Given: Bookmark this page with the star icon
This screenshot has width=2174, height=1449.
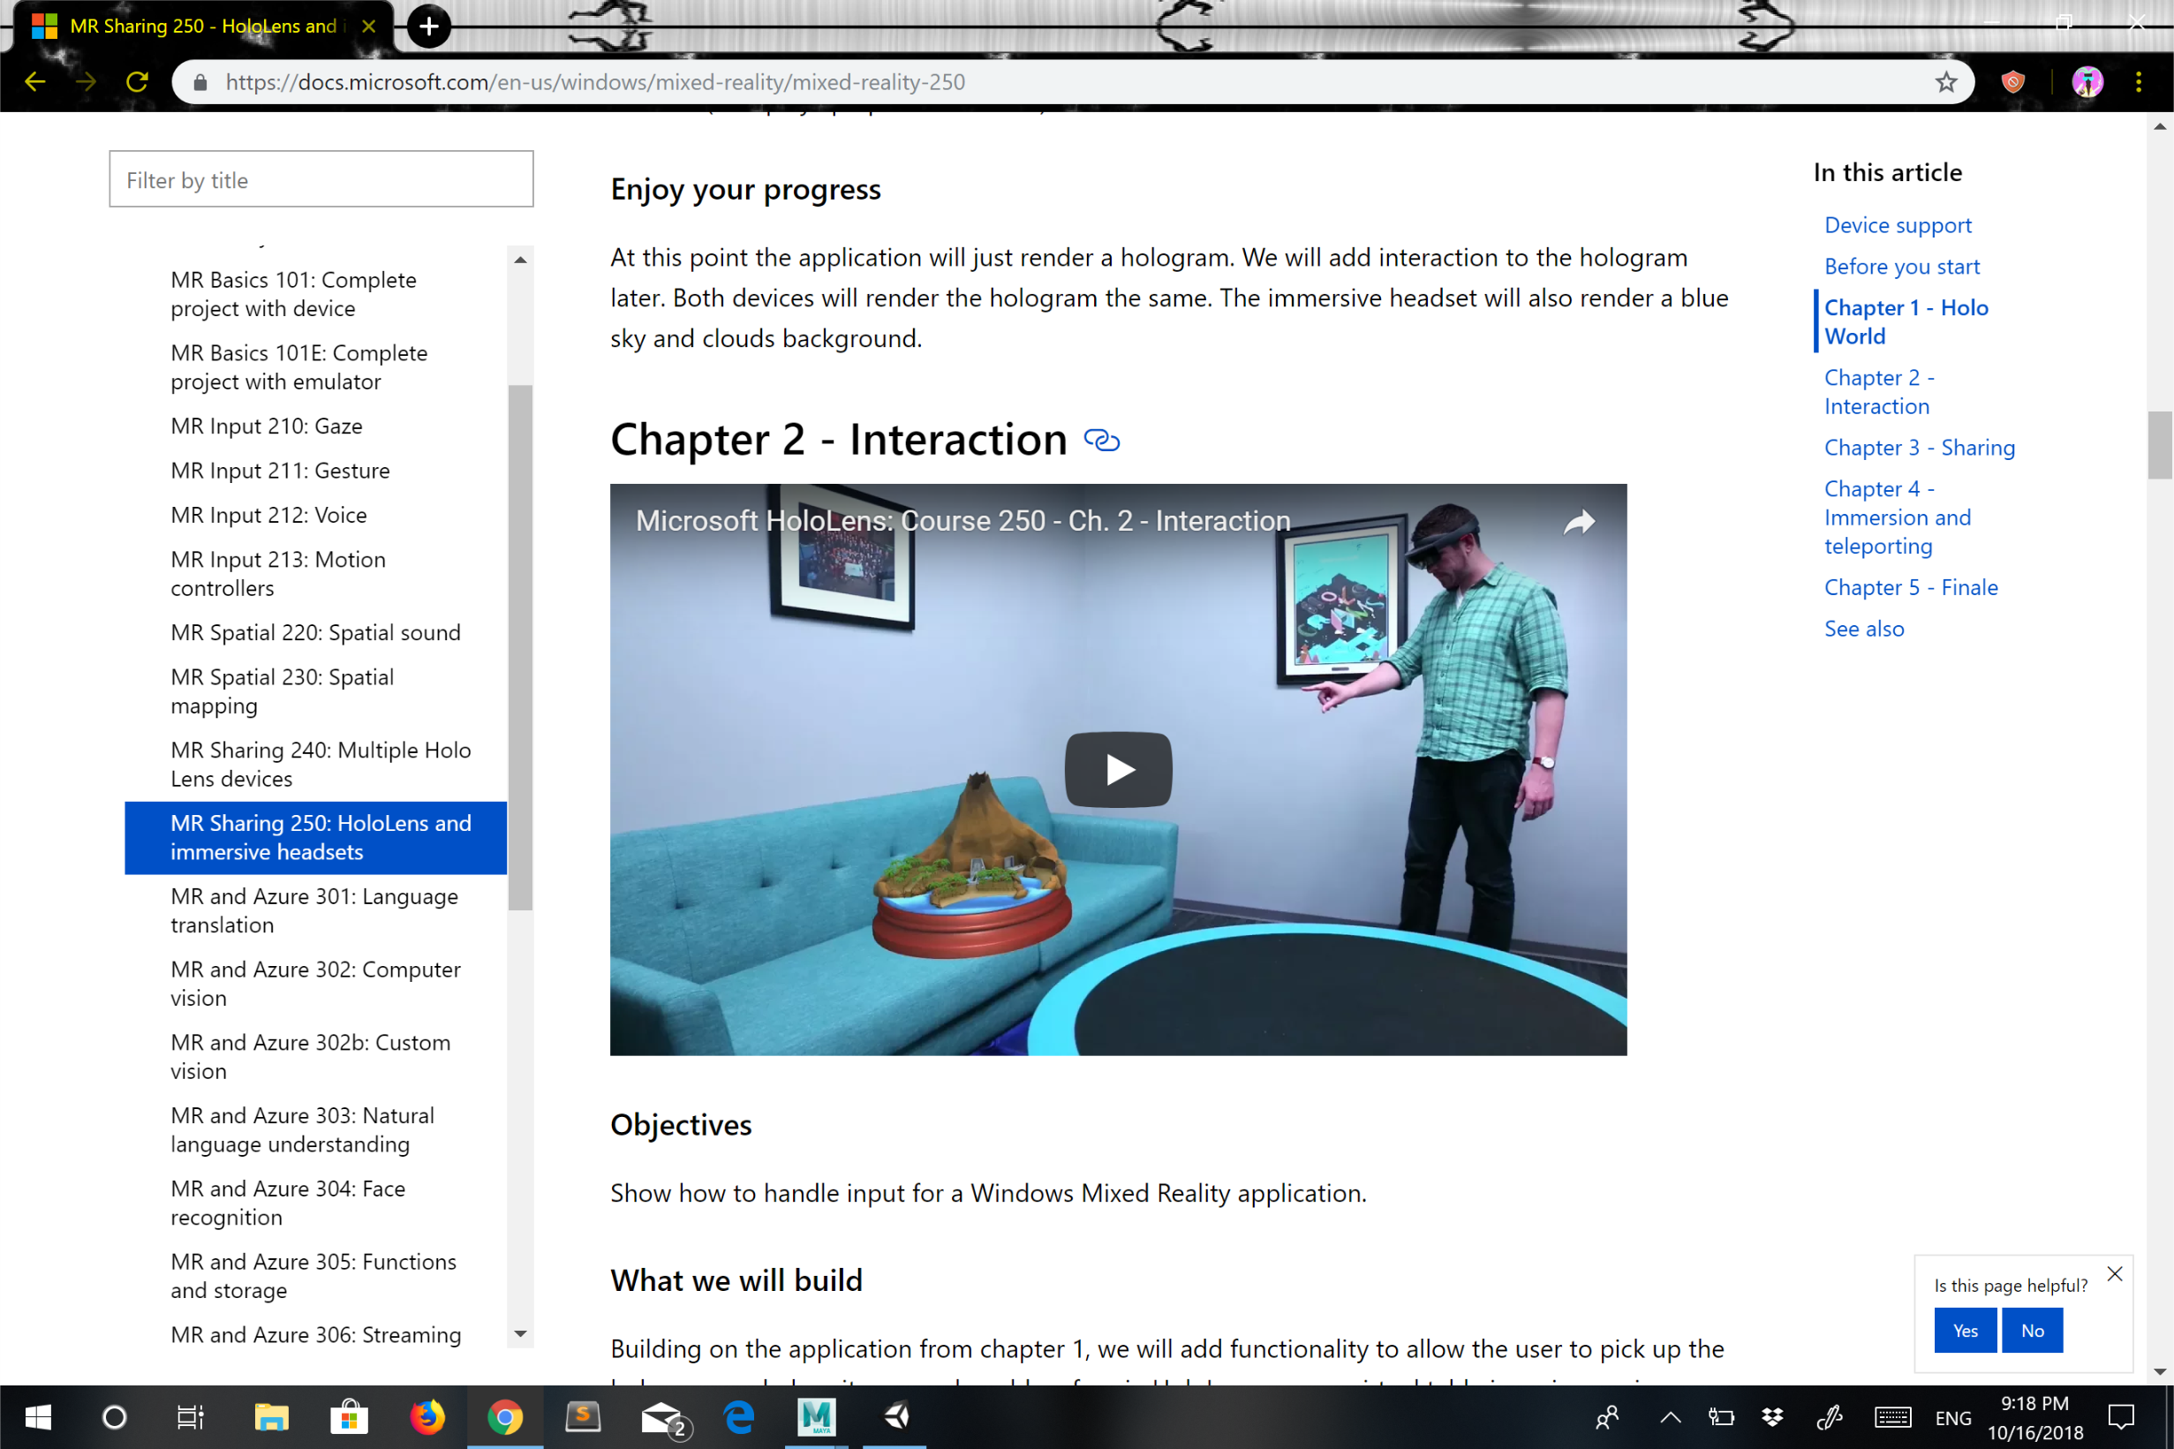Looking at the screenshot, I should (1946, 82).
